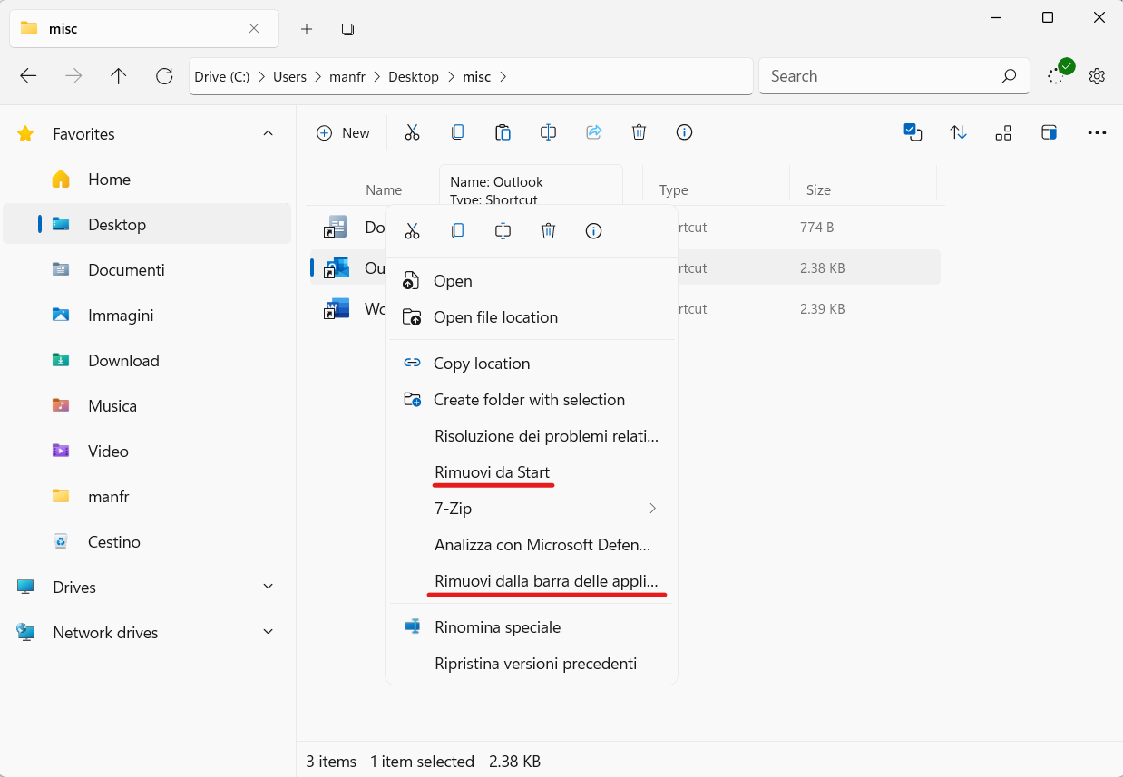Viewport: 1123px width, 777px height.
Task: Expand chevron after misc in address bar
Action: (503, 76)
